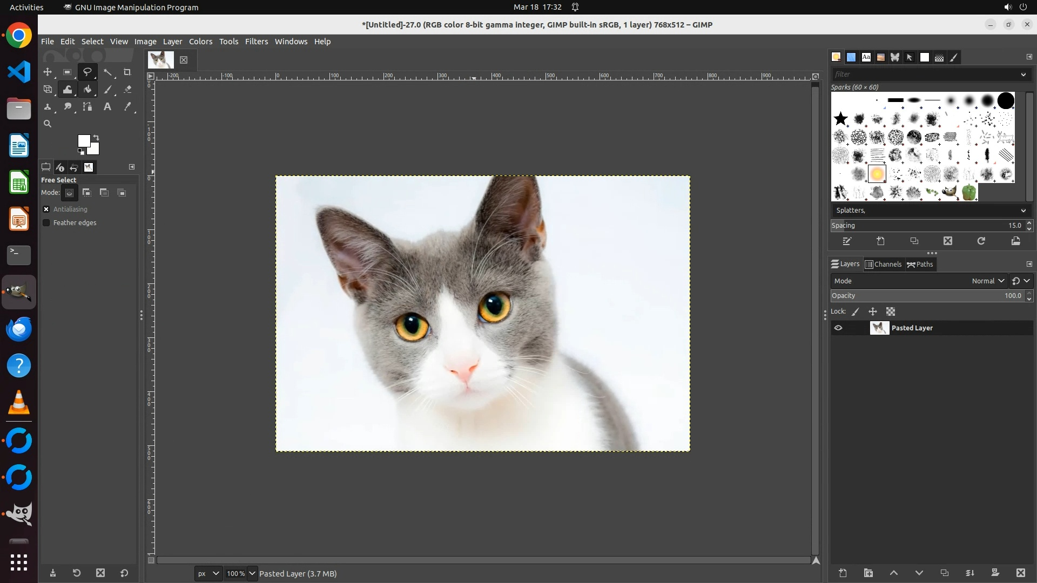Select the Crop tool

[127, 72]
